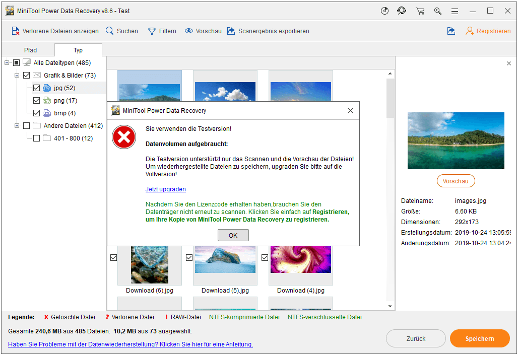Click the file list scroll up arrow
Viewport: 518px width, 355px height.
click(x=390, y=74)
